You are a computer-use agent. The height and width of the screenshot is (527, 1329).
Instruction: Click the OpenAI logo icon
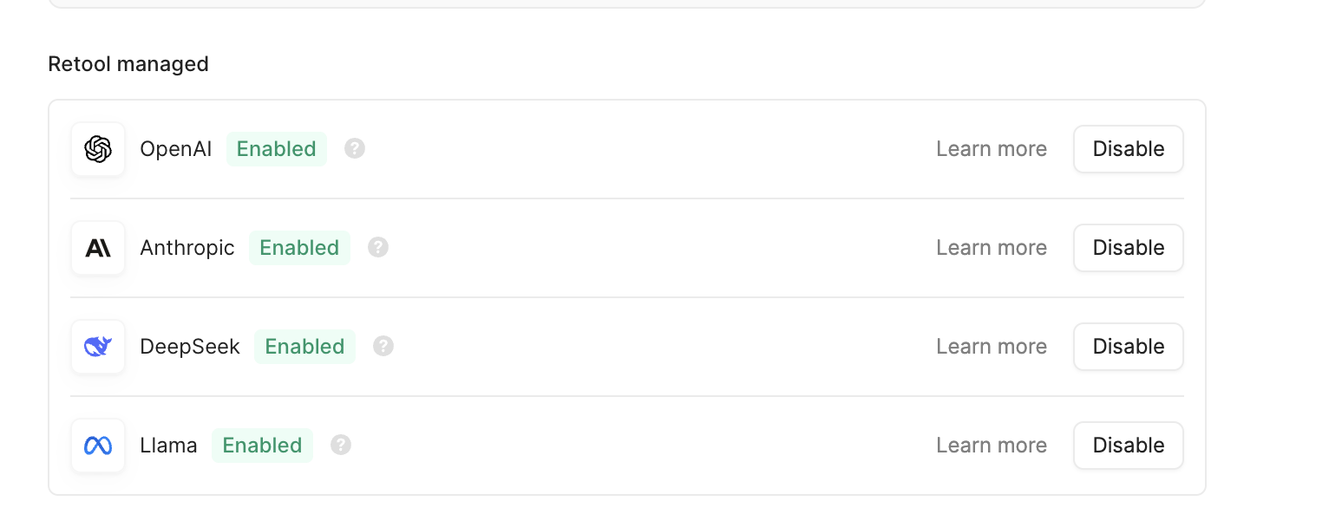tap(98, 149)
